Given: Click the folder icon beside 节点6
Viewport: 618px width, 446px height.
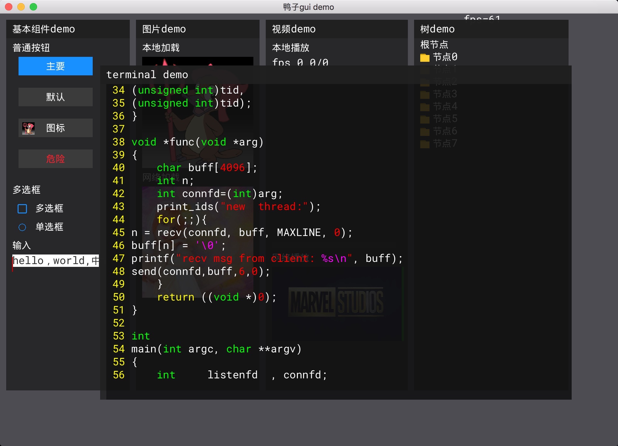Looking at the screenshot, I should (x=425, y=131).
